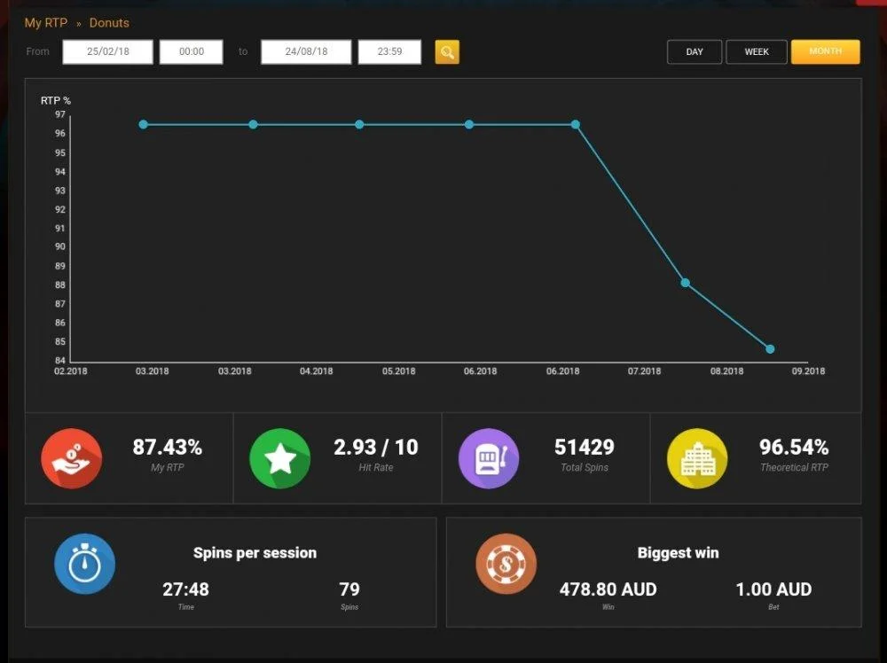Click the yellow magnifier search icon
The width and height of the screenshot is (887, 663).
tap(447, 52)
